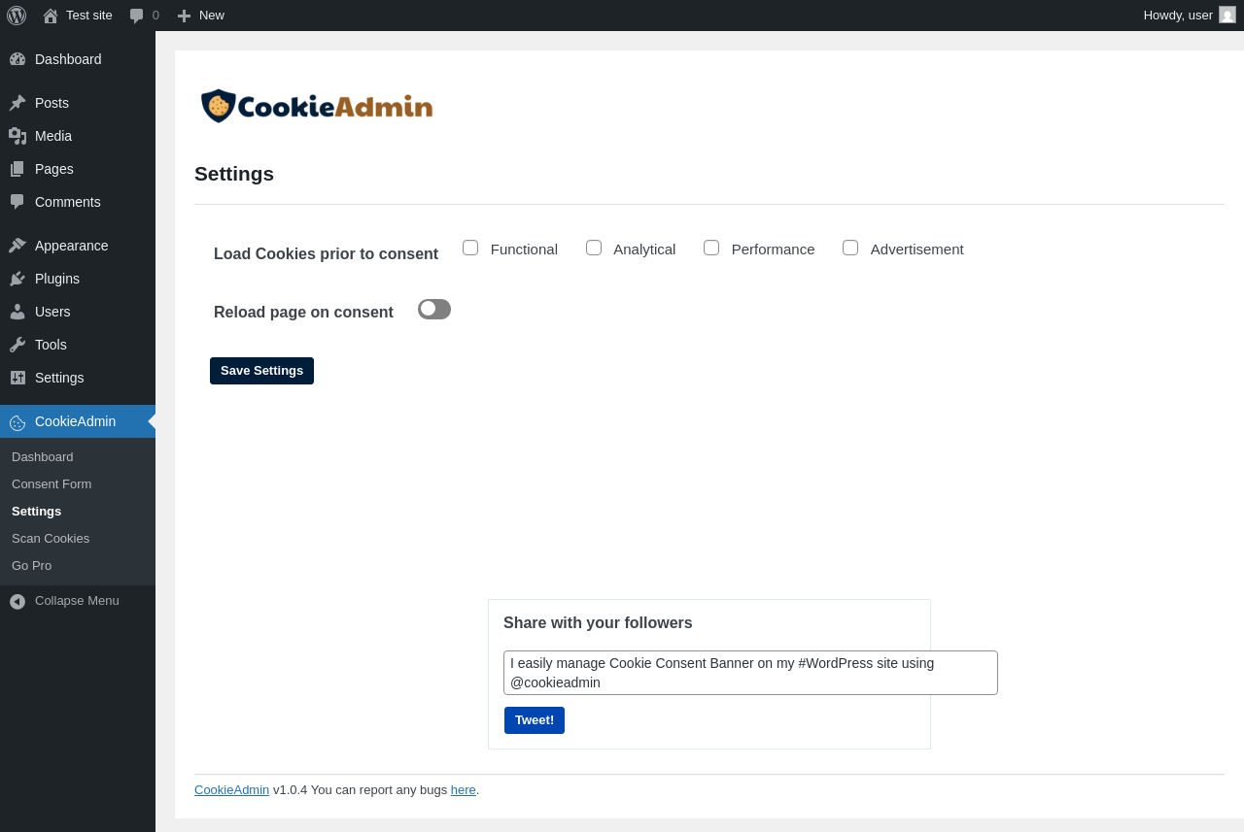Click the Functional checkbox label text
This screenshot has height=832, width=1244.
524,249
